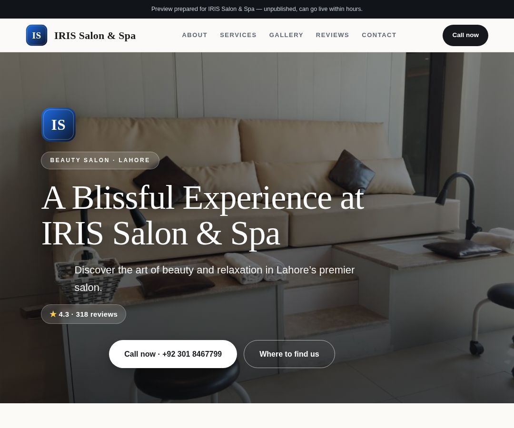Click the heading A Blissful Experience at IRIS
Viewport: 514px width, 428px height.
tap(203, 215)
